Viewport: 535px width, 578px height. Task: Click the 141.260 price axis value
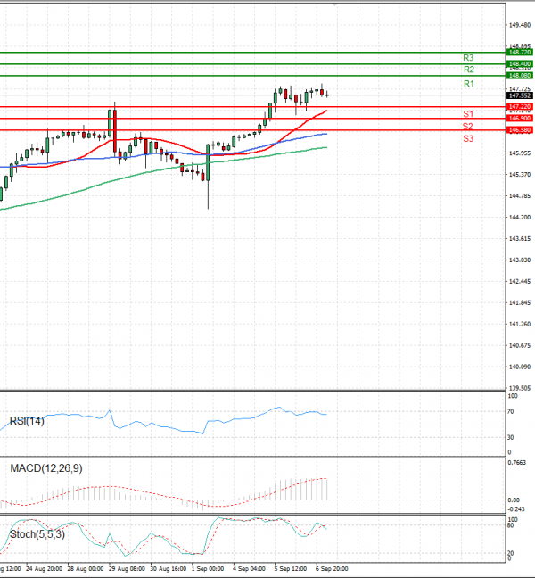coord(520,324)
